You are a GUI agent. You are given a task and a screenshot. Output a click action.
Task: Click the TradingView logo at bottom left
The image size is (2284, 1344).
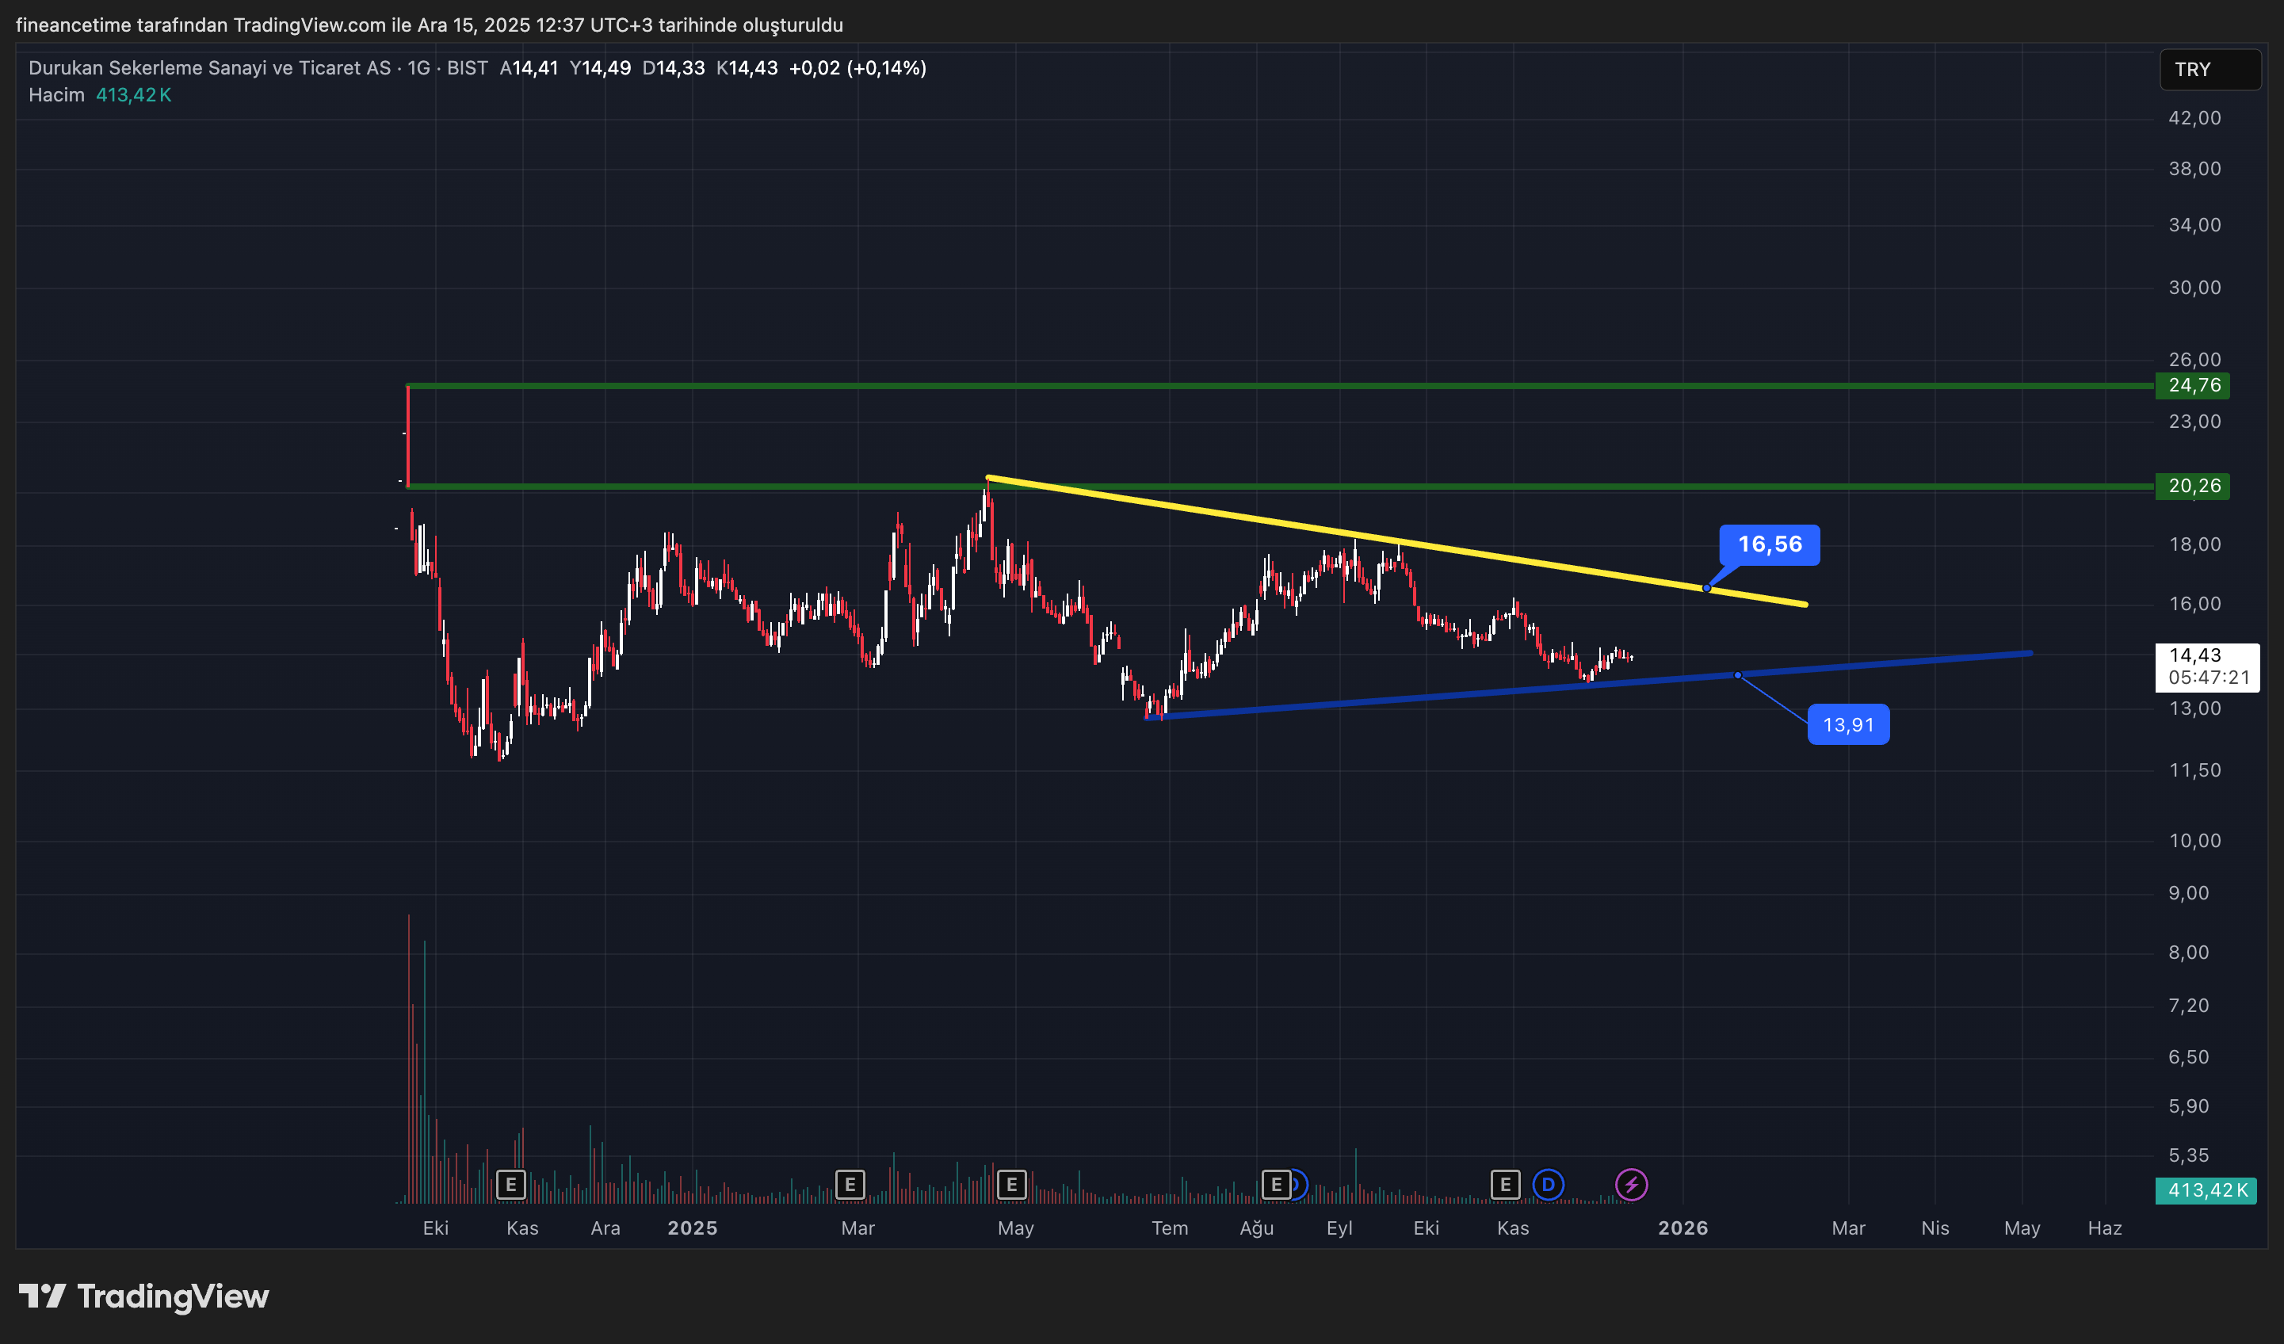[144, 1296]
